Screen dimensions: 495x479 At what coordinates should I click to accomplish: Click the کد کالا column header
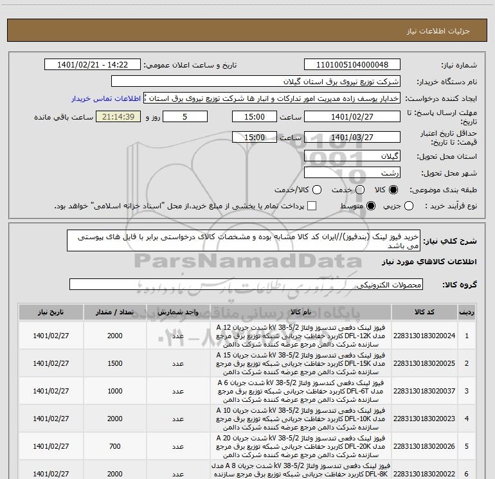click(x=424, y=312)
